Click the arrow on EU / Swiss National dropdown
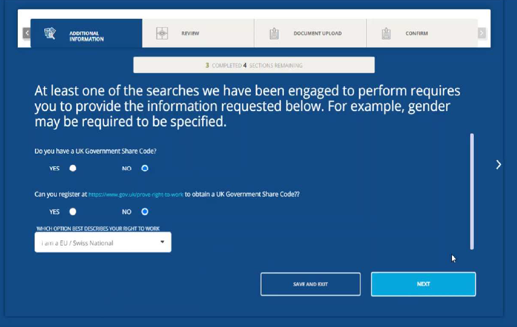Image resolution: width=517 pixels, height=327 pixels. point(163,243)
